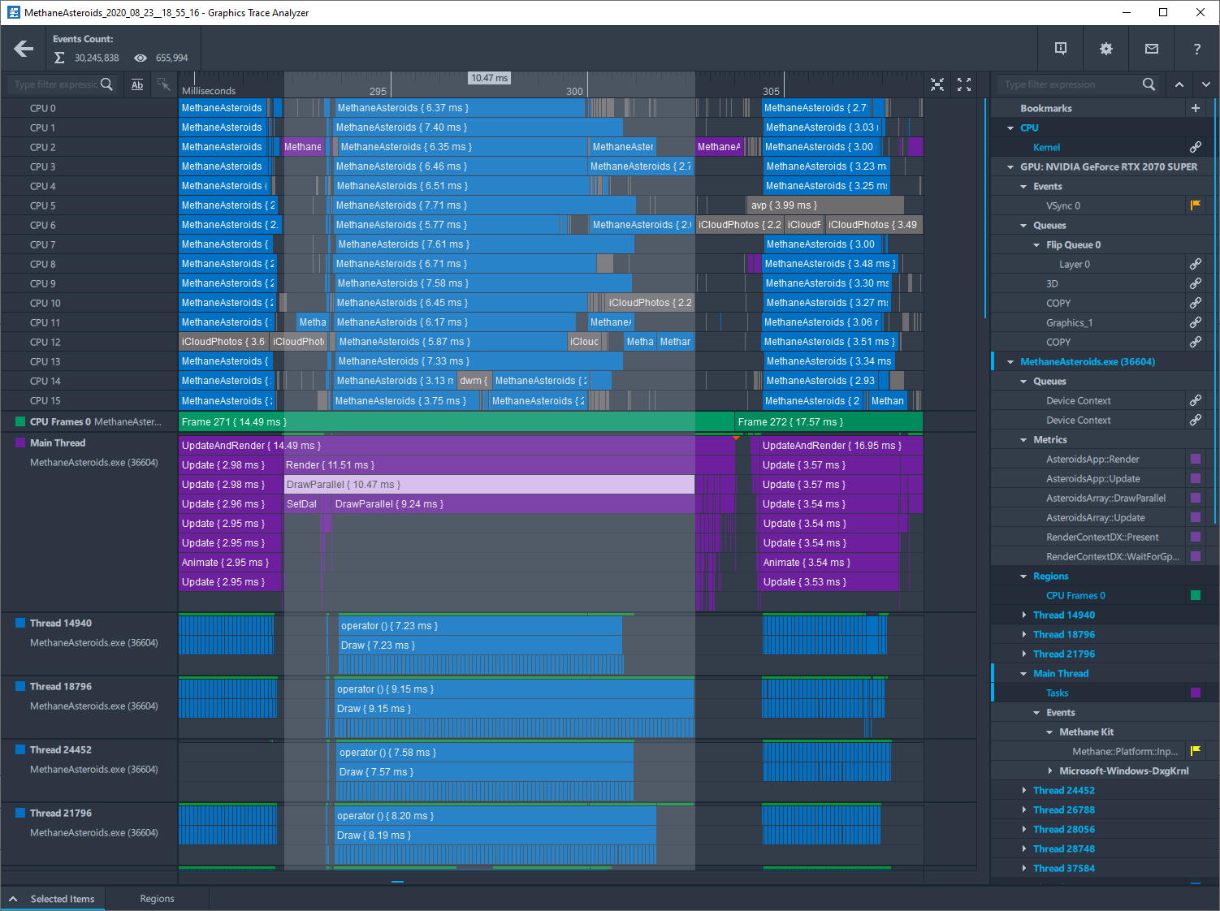Click the orange flag on the VSync 0 row
The height and width of the screenshot is (911, 1220).
coord(1196,205)
